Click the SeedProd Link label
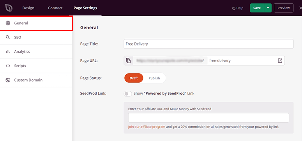The width and height of the screenshot is (302, 141). coord(93,94)
